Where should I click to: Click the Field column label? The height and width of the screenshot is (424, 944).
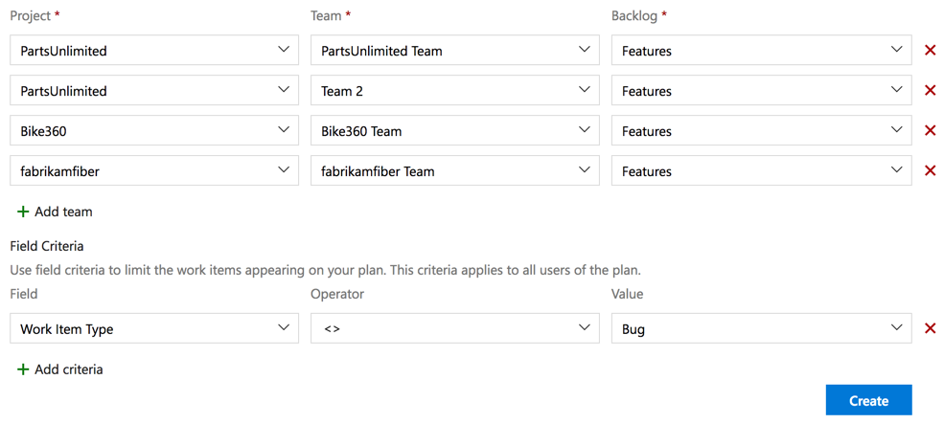24,294
